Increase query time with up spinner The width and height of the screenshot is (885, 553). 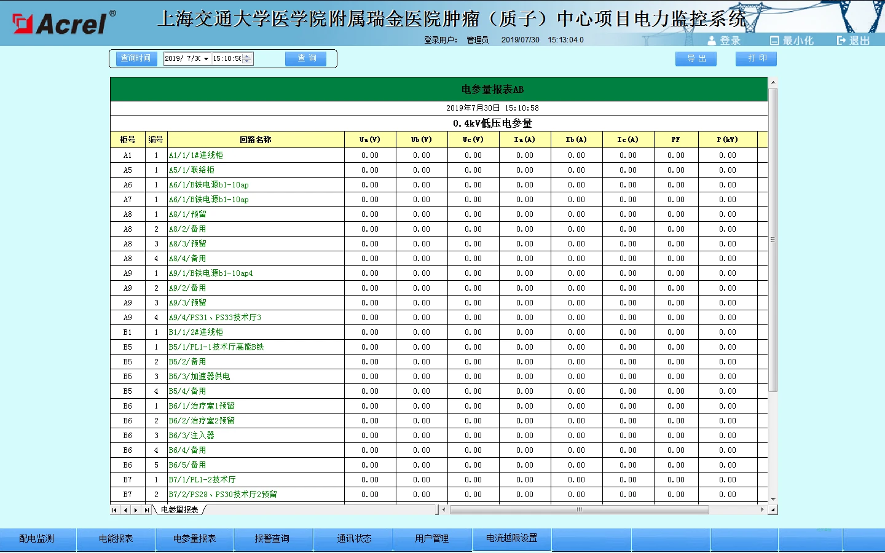[247, 56]
